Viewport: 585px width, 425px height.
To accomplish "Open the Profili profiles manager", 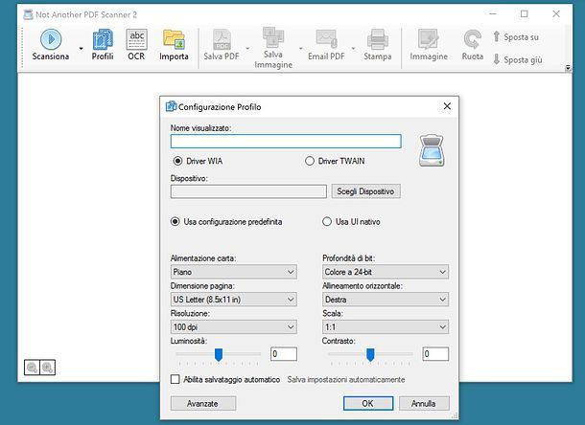I will [x=103, y=45].
